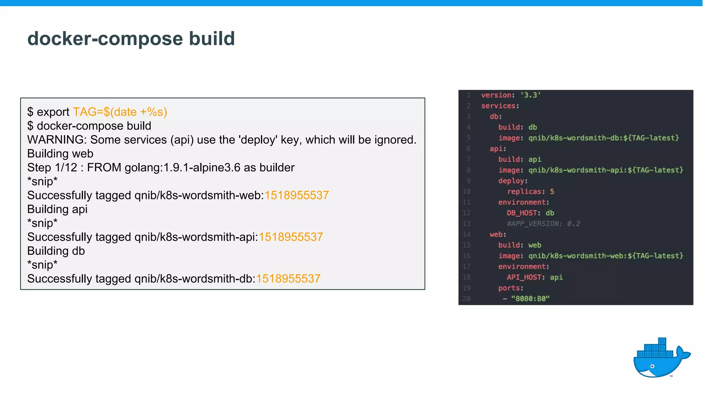
Task: Click the first '*snip*' line under Step 1/12
Action: tap(42, 181)
